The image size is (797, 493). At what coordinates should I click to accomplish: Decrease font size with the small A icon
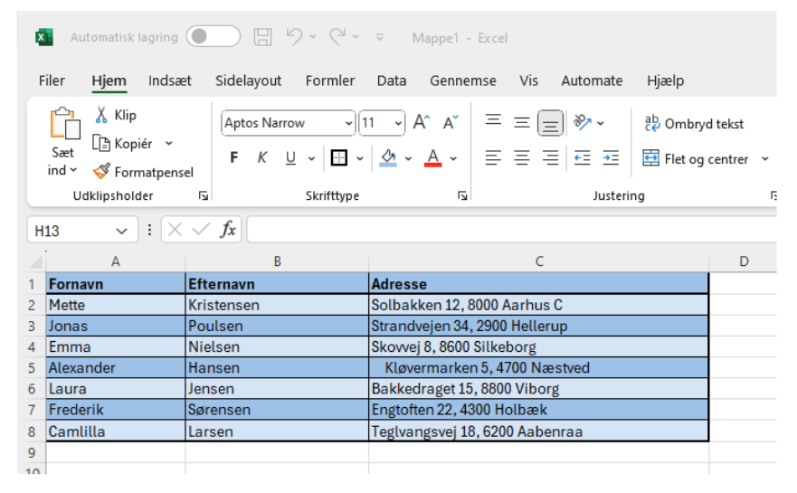(x=451, y=122)
